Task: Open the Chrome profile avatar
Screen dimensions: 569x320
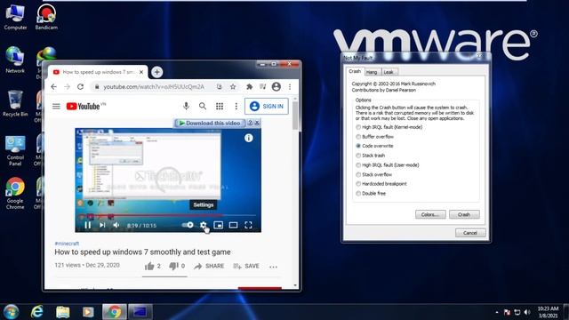Action: tap(276, 86)
